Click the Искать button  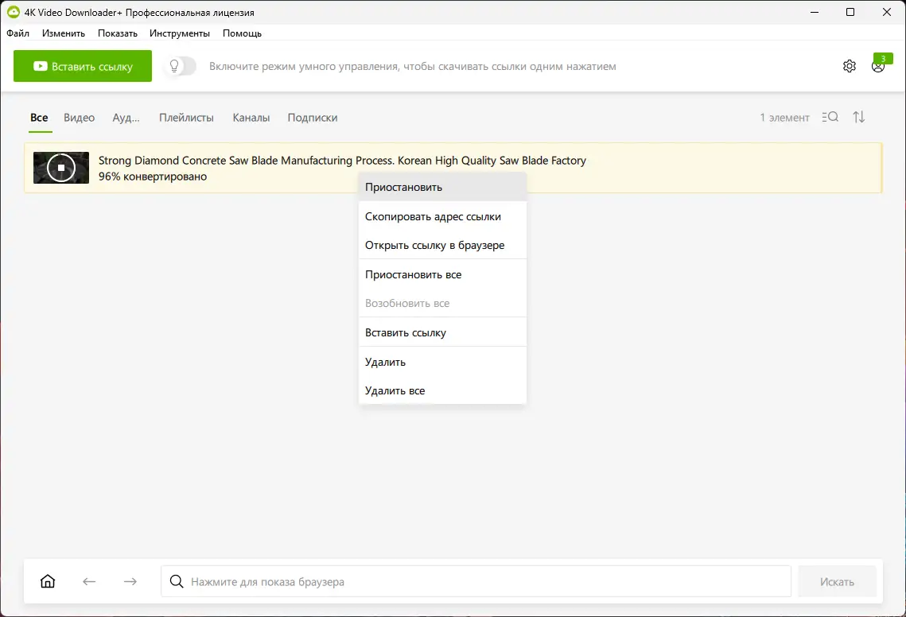(837, 581)
